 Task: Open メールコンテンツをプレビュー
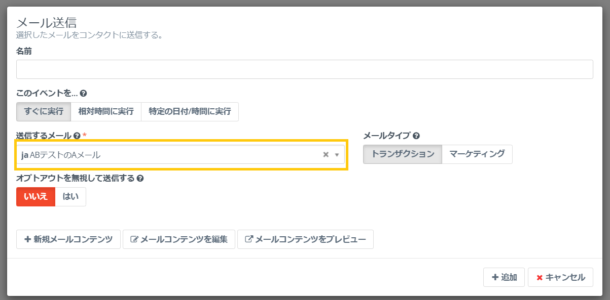[x=305, y=240]
